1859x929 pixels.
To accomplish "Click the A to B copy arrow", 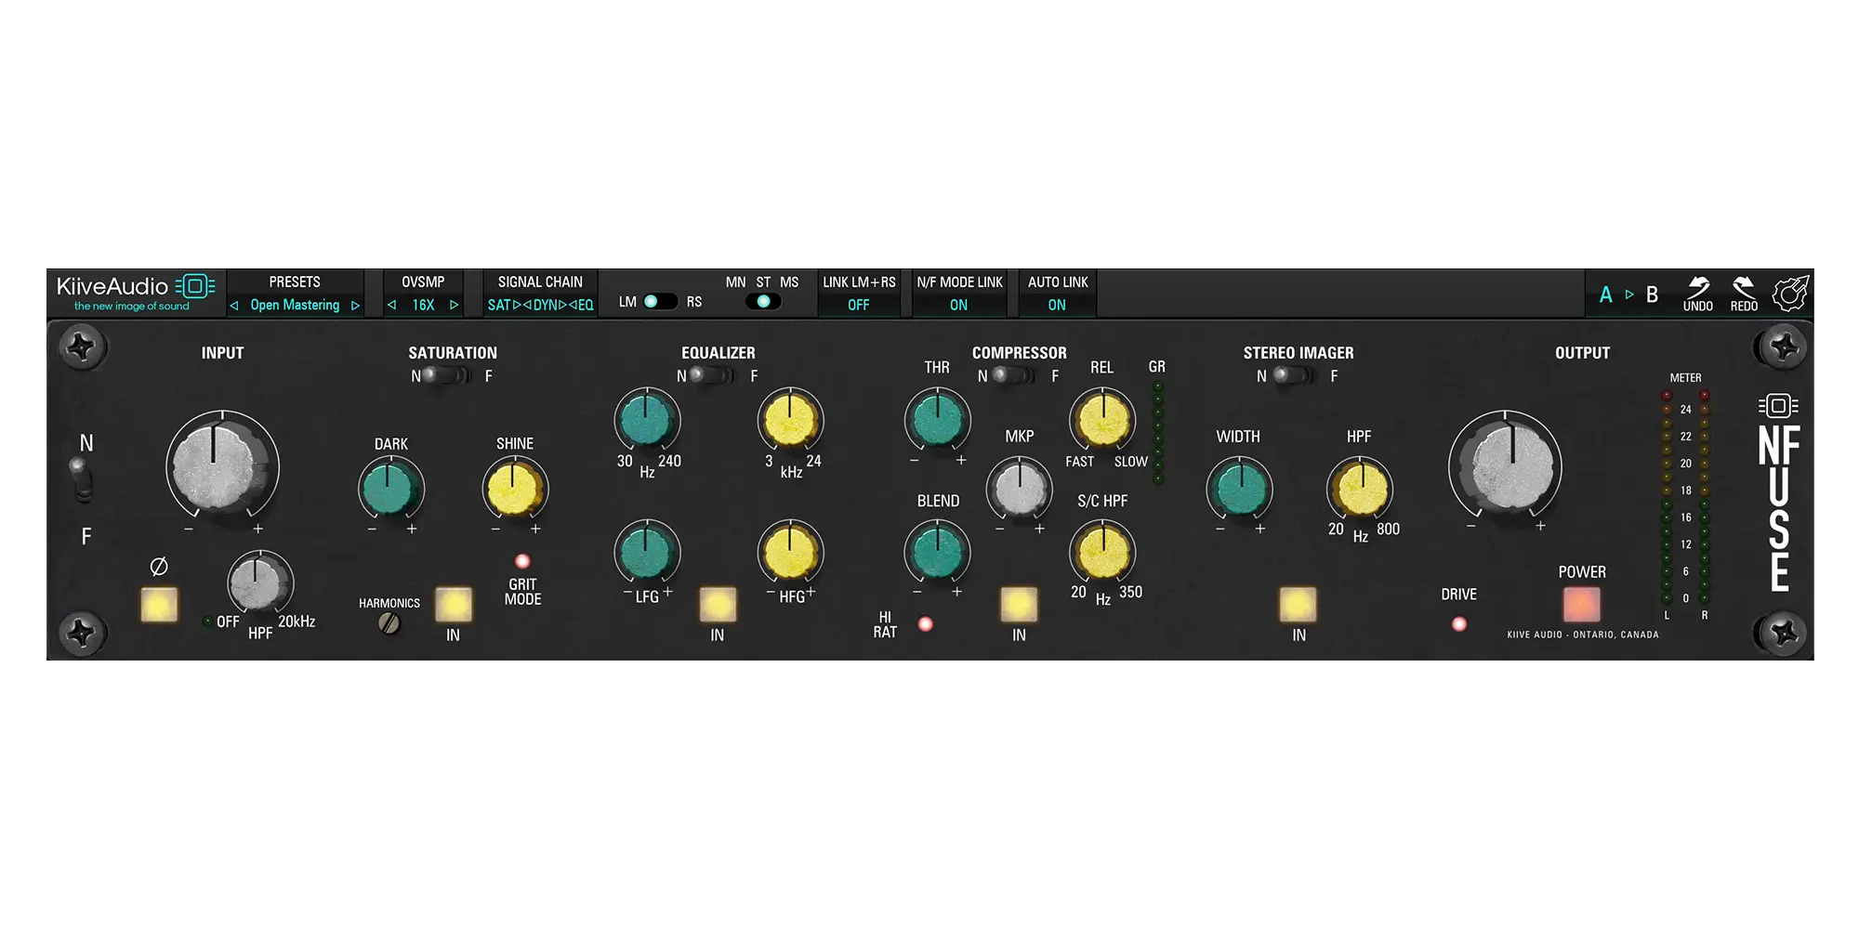I will coord(1629,294).
